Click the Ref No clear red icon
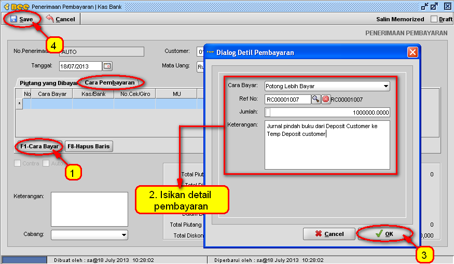Viewport: 454px width, 264px height. [326, 99]
